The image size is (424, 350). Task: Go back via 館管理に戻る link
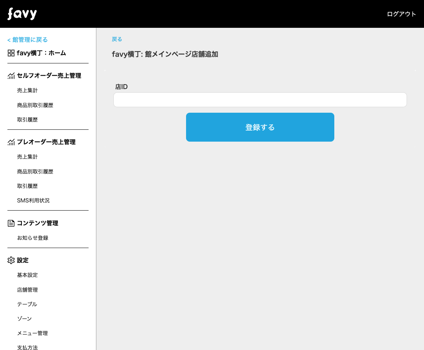(27, 40)
